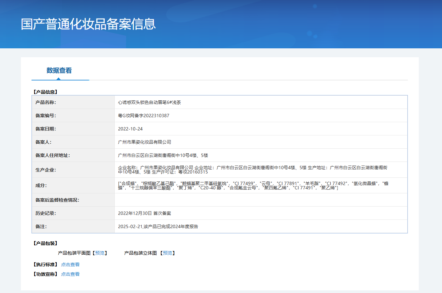
Task: Click the 【产品包装】 section heading
Action: 45,243
